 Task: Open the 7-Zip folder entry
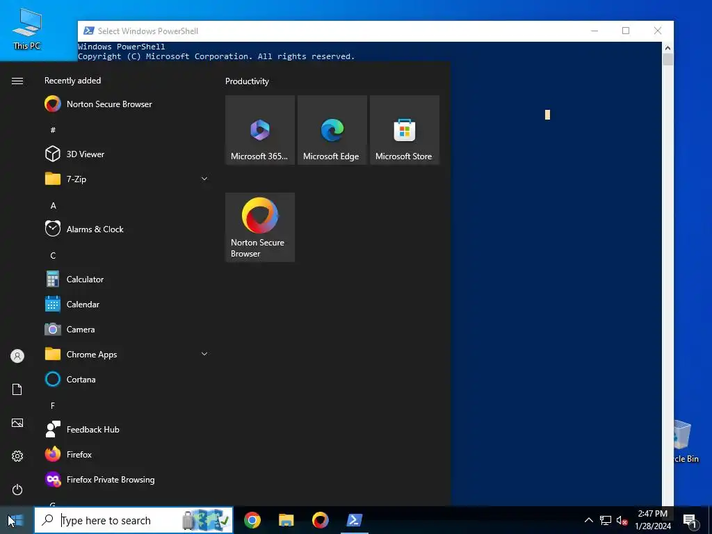[126, 179]
